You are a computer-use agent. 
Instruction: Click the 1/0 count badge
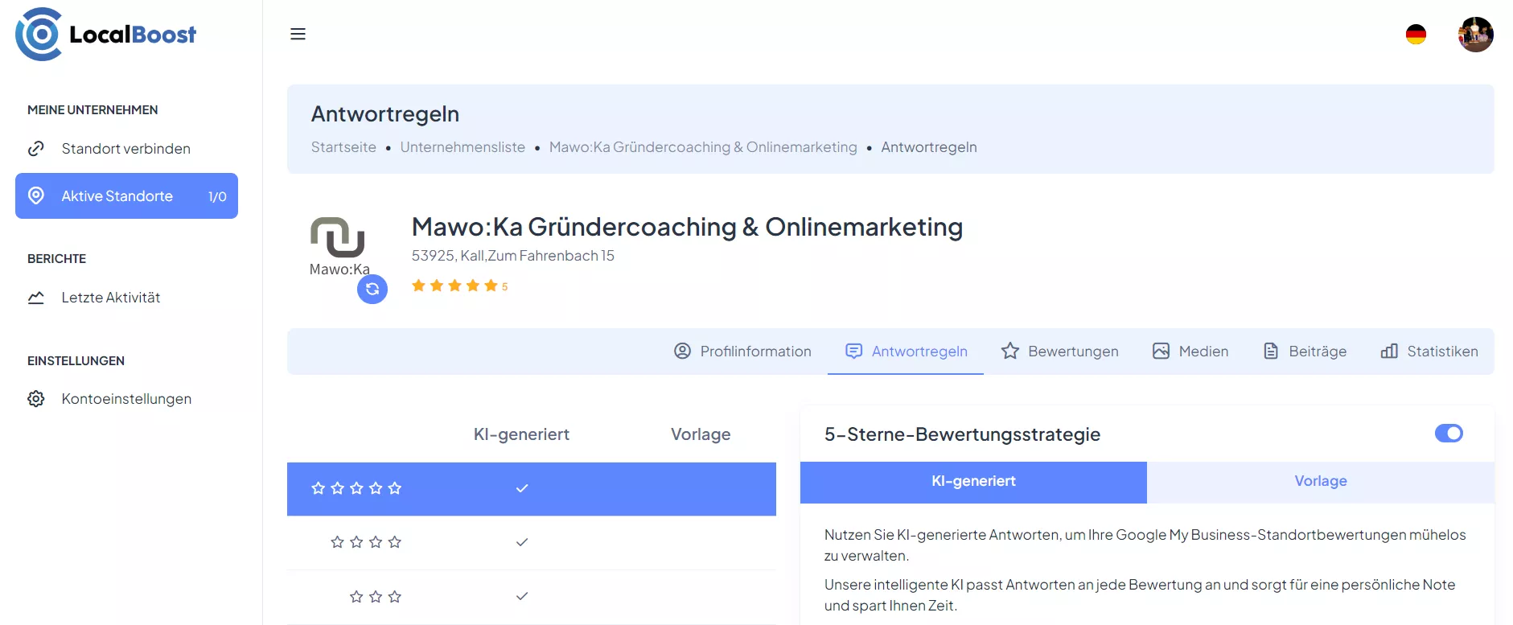tap(217, 197)
